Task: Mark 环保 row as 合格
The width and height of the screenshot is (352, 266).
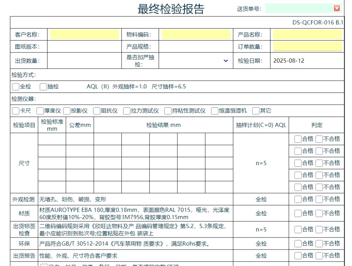Action: tap(298, 243)
